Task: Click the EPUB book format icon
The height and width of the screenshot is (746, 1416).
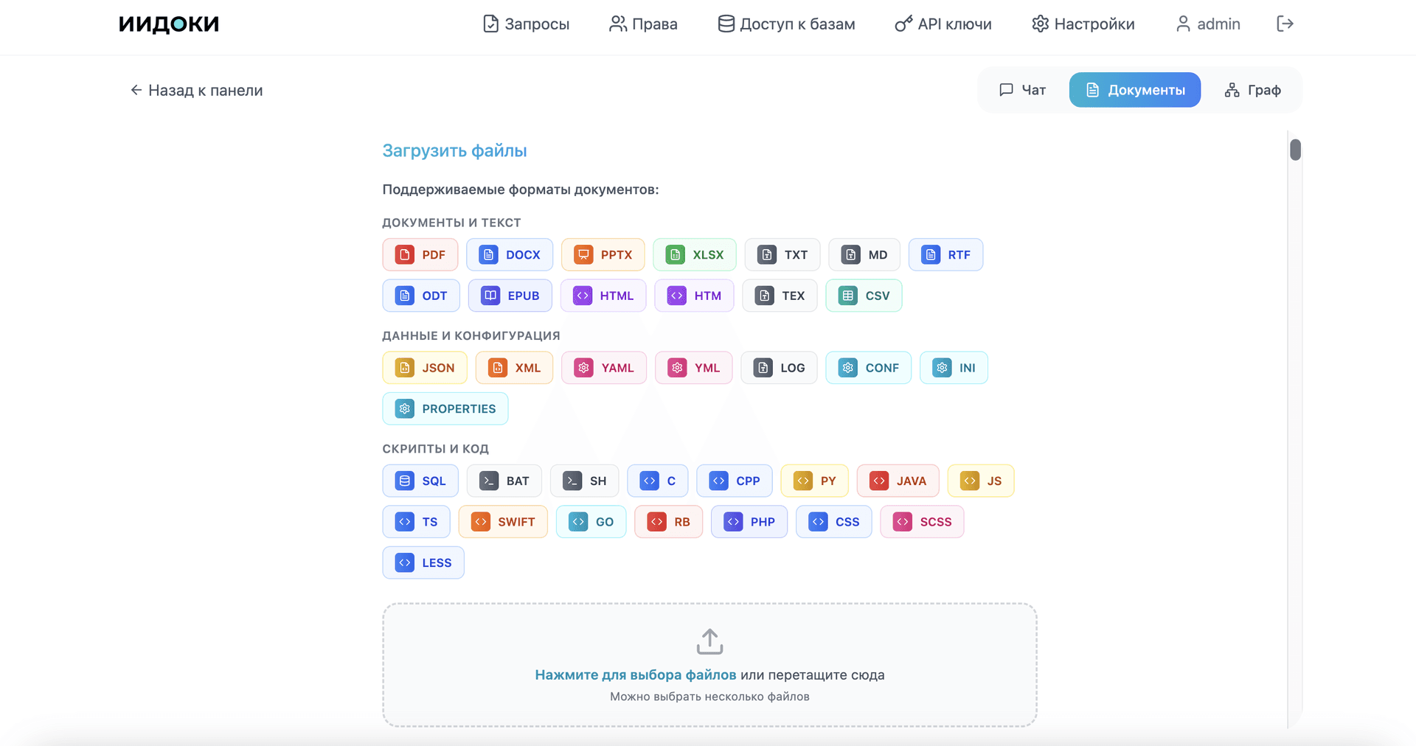Action: click(x=490, y=296)
